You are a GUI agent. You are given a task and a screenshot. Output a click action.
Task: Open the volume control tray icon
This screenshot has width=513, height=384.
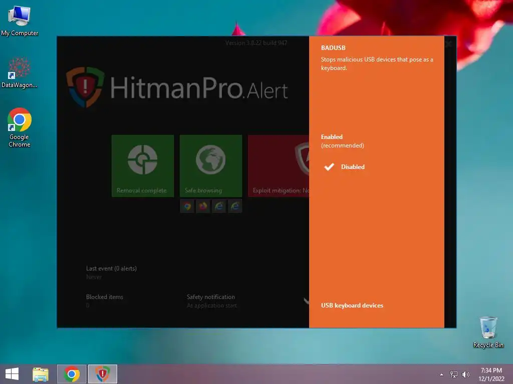pos(465,374)
